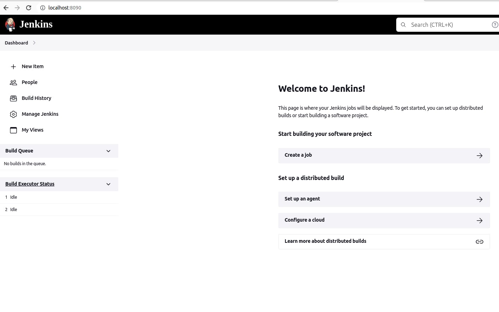Screen dimensions: 499x312
Task: Expand the Dashboard breadcrumb chevron
Action: point(34,43)
